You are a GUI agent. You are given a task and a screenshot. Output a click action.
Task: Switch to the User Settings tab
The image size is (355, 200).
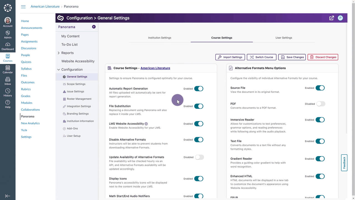pyautogui.click(x=284, y=38)
